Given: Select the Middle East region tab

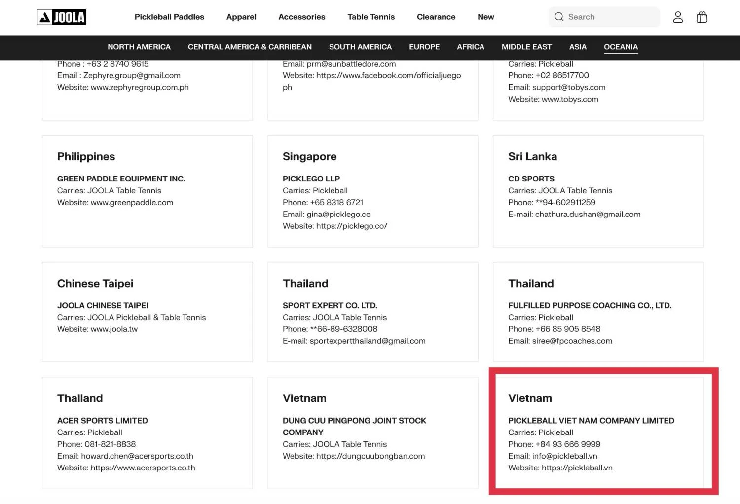Looking at the screenshot, I should 526,47.
